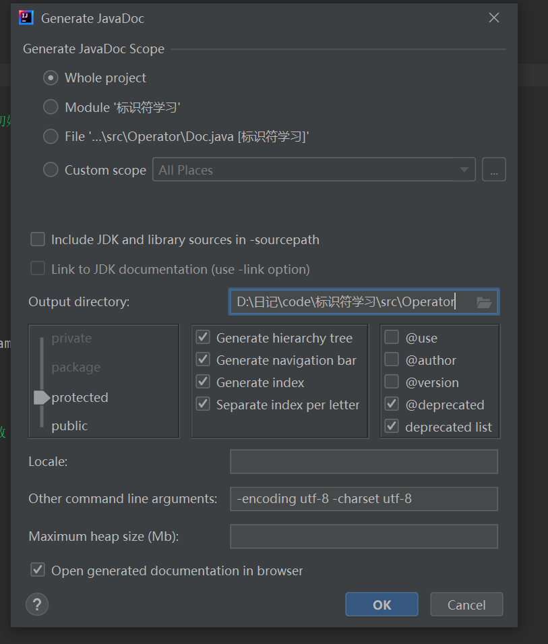This screenshot has height=644, width=548.
Task: Close the Generate JavaDoc dialog
Action: (x=494, y=18)
